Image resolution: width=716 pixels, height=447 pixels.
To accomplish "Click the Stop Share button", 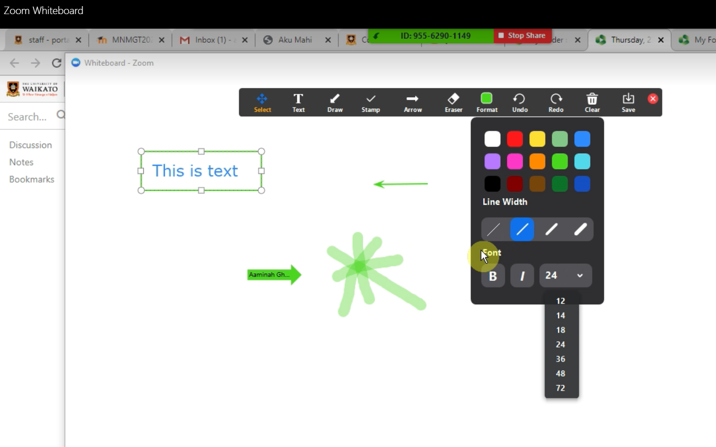I will tap(522, 36).
